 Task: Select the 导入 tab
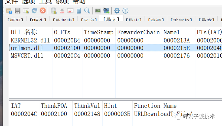[111, 19]
